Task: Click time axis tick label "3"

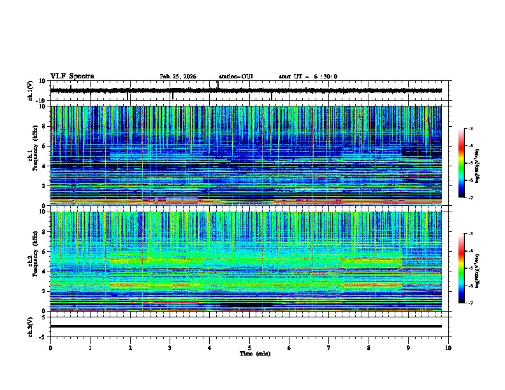Action: [170, 348]
